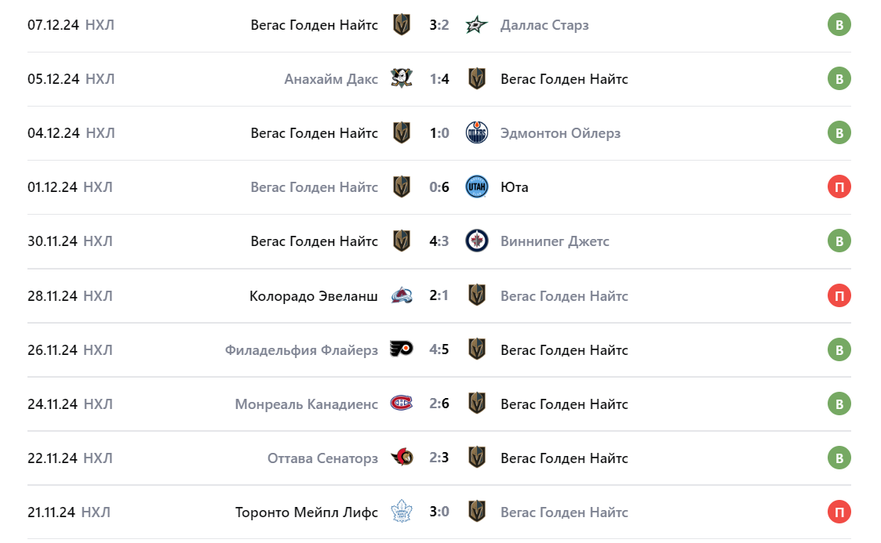Open the Анахайм Дакс team link
881x543 pixels.
coord(331,79)
